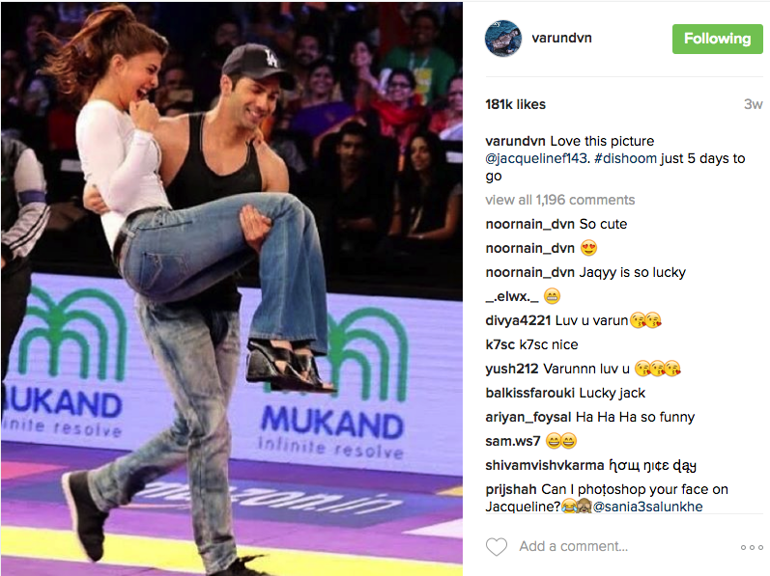770x576 pixels.
Task: Visit divya4221's profile
Action: [518, 320]
